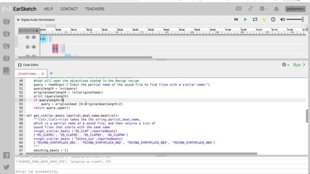
Task: Click 'def get_similar_beats' function definition line
Action: 73,116
